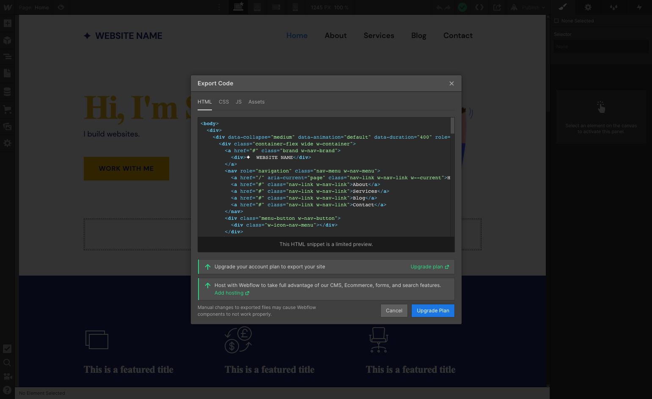This screenshot has height=399, width=652.
Task: Toggle preview mode next to Page: Home
Action: pos(61,7)
